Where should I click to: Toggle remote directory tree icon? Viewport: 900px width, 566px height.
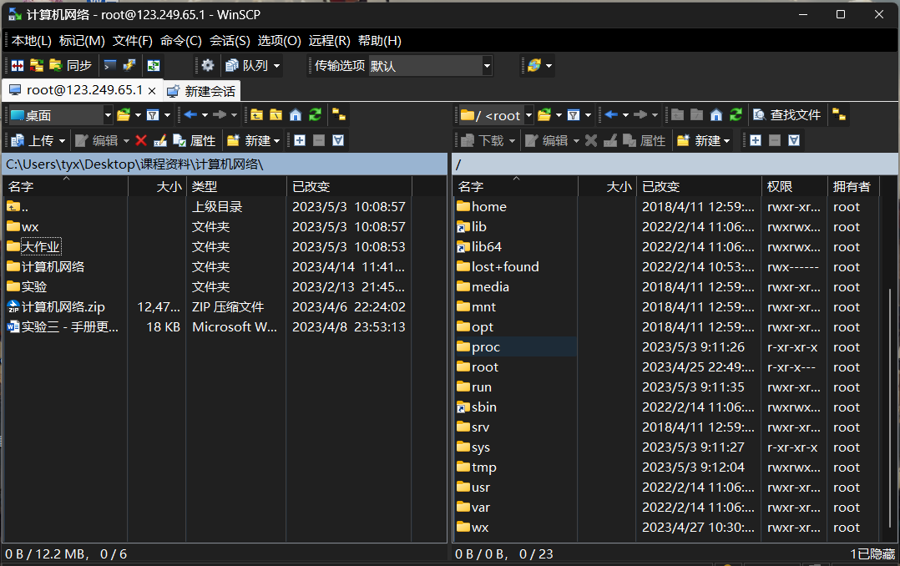839,115
